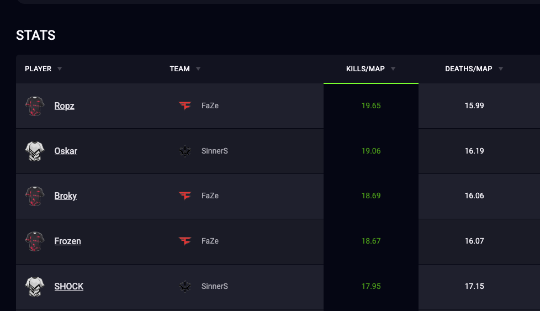The width and height of the screenshot is (540, 311).
Task: Open SHOCK player profile link
Action: [69, 286]
